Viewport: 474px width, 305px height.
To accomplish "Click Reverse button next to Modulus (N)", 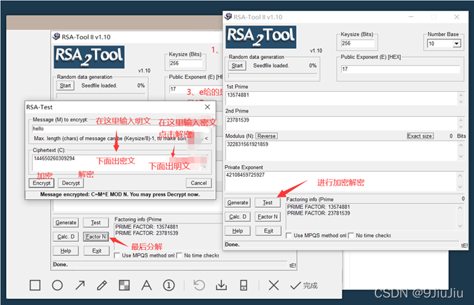I will point(266,136).
